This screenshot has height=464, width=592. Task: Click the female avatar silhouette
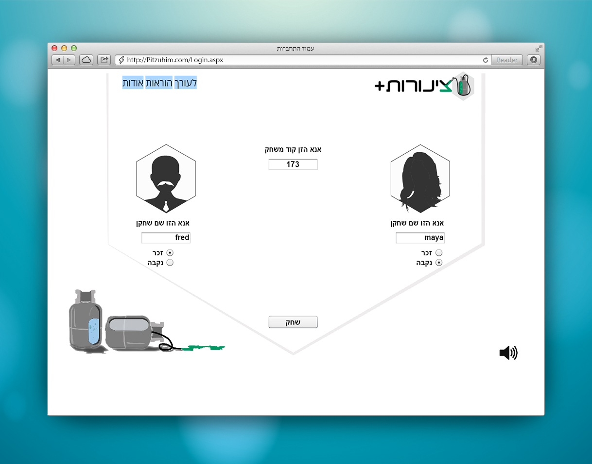click(420, 179)
